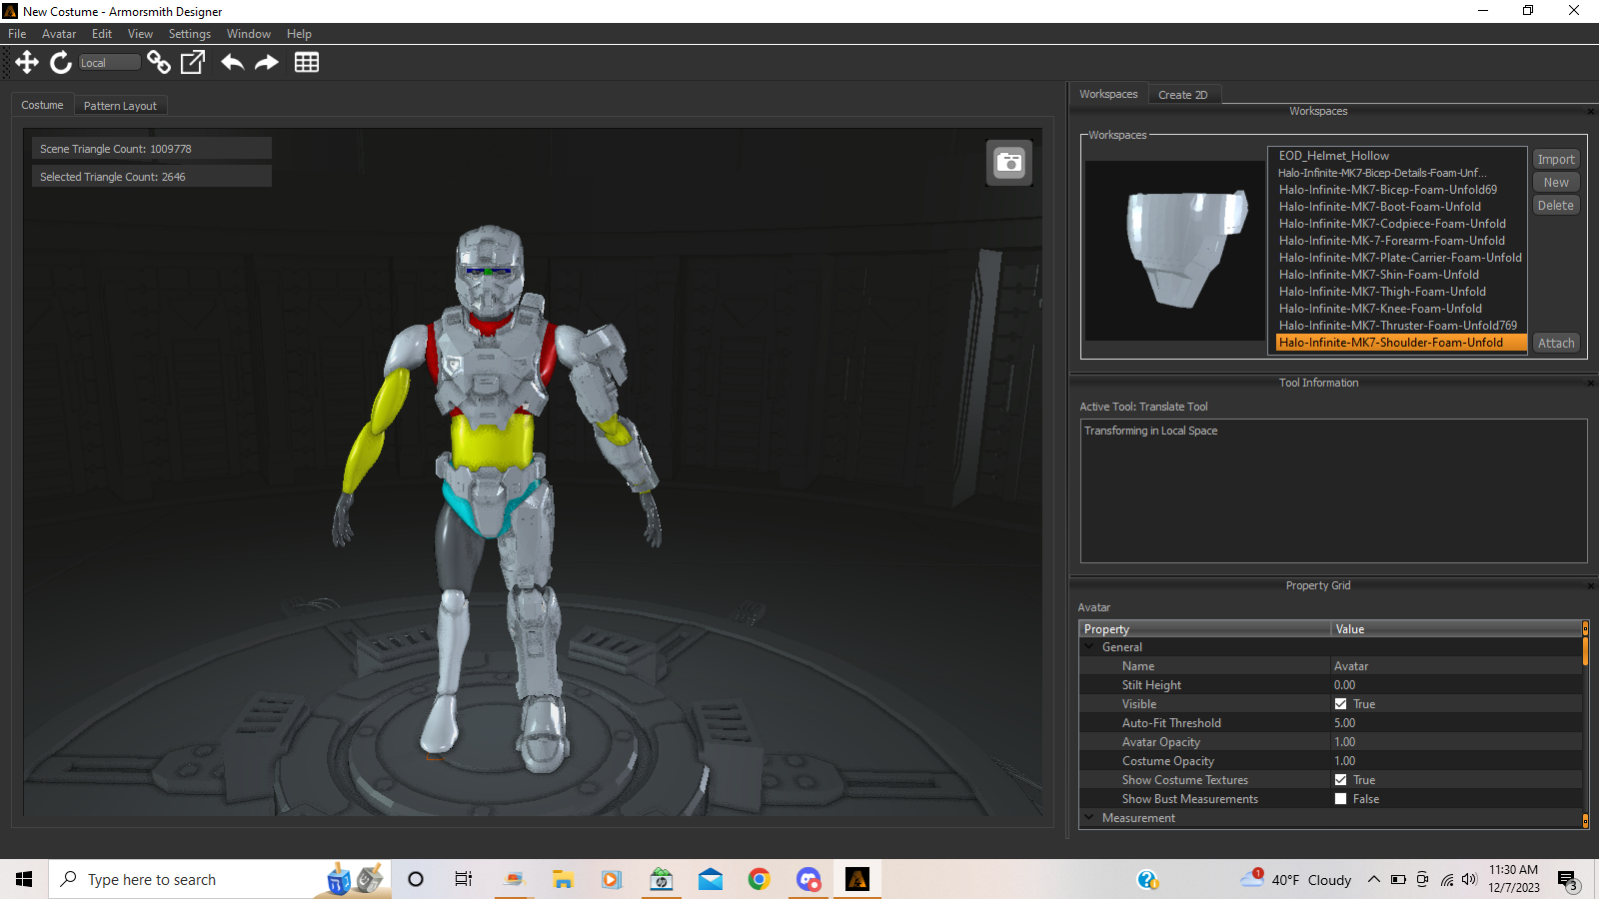Uncheck the Visible checkbox

tap(1341, 704)
